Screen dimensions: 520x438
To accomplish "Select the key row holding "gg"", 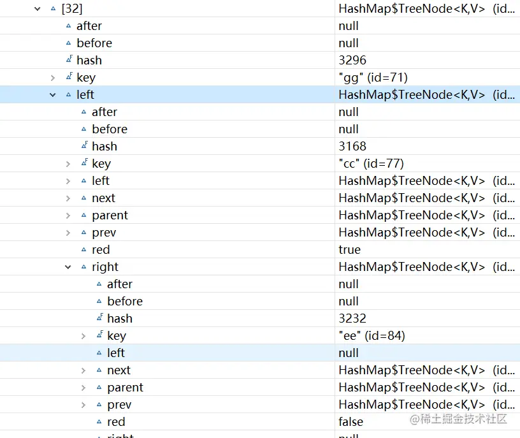I will [x=260, y=77].
